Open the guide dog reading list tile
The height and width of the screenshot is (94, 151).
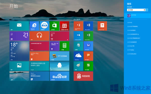click(39, 56)
